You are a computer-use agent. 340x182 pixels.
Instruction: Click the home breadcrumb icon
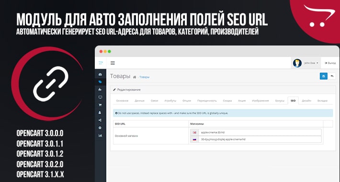(x=135, y=77)
